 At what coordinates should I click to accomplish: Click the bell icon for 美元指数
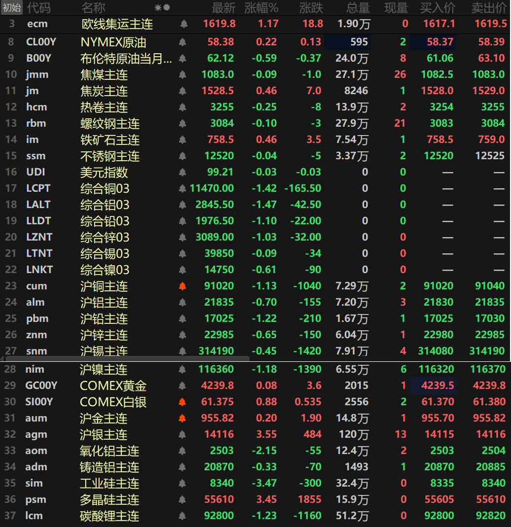click(182, 172)
